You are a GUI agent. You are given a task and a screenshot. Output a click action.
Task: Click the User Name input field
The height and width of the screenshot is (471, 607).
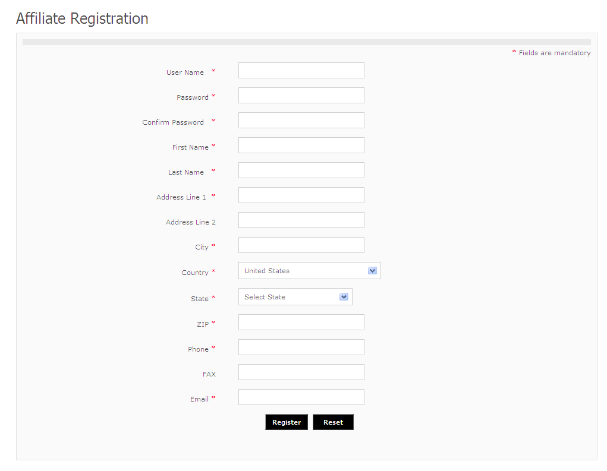point(301,71)
